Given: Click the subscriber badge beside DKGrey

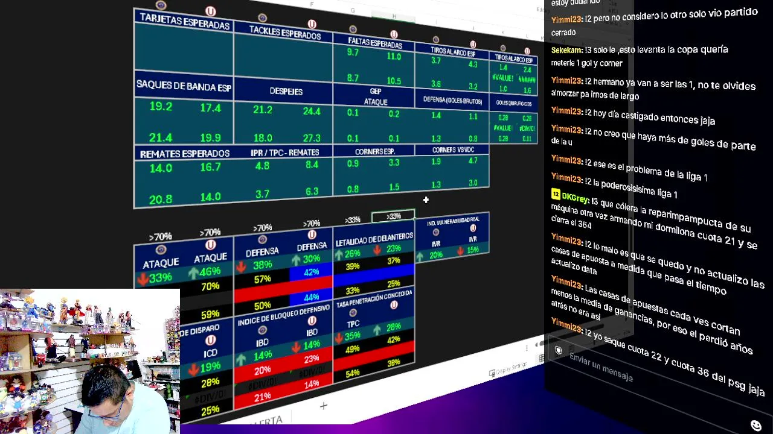Looking at the screenshot, I should click(556, 194).
